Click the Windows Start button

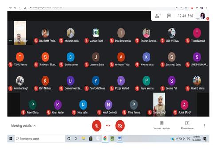(x=11, y=139)
